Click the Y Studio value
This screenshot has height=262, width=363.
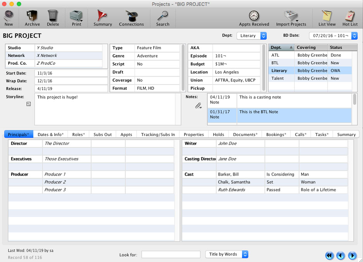click(x=45, y=48)
